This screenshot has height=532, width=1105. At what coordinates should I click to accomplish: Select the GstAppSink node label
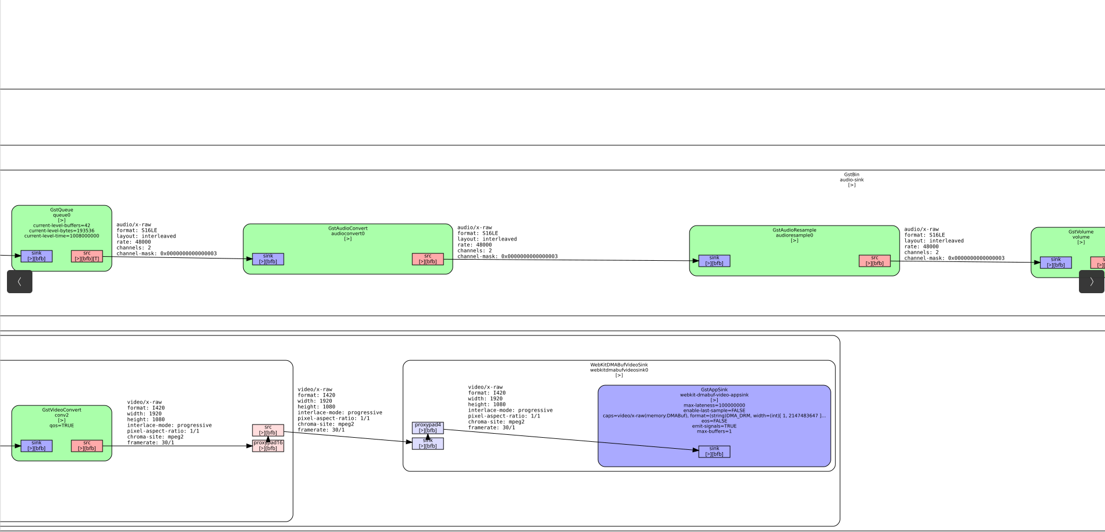coord(714,390)
